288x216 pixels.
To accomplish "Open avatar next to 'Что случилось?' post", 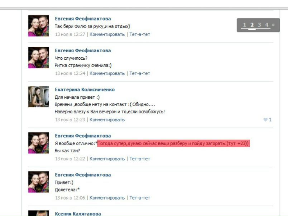I will click(39, 58).
